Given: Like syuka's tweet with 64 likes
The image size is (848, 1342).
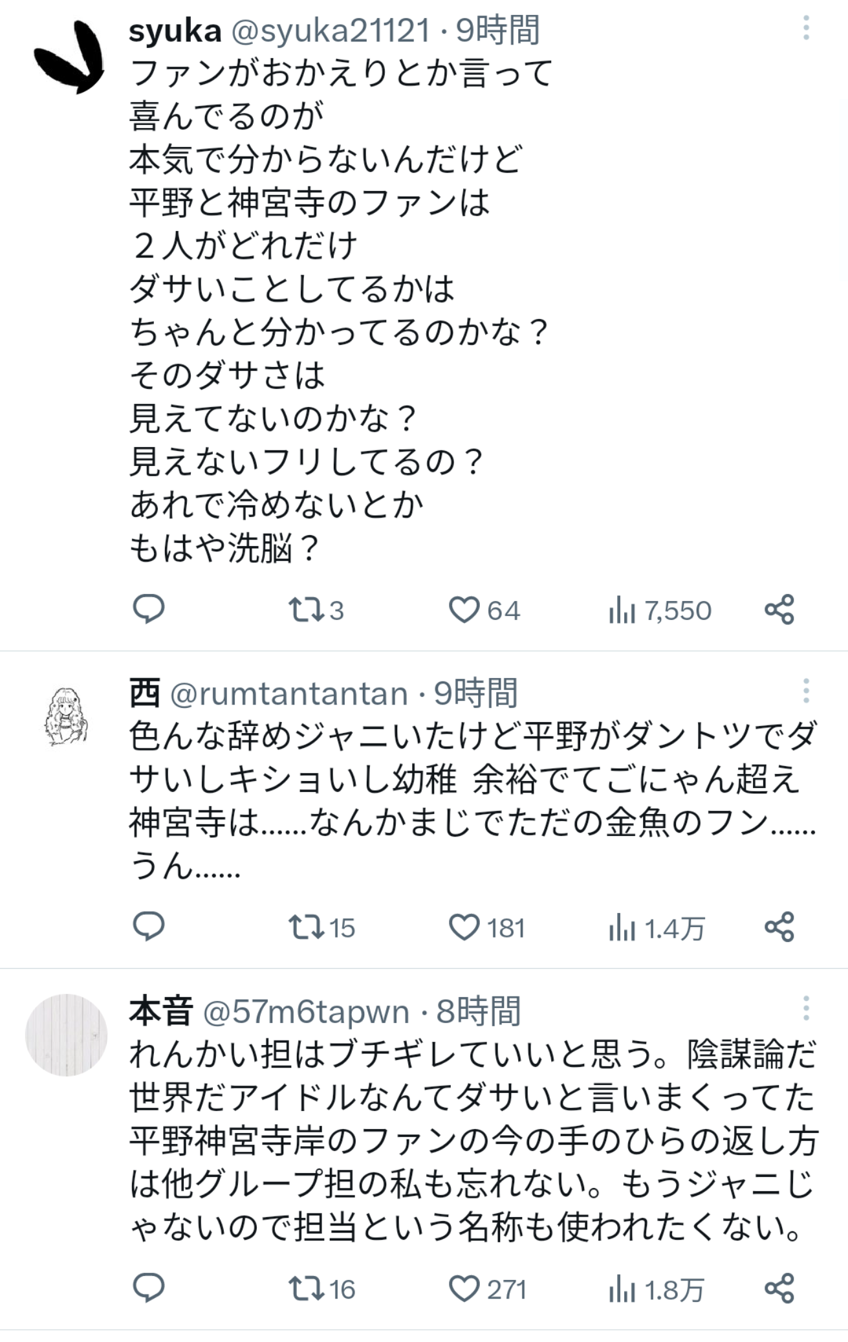Looking at the screenshot, I should pyautogui.click(x=484, y=610).
